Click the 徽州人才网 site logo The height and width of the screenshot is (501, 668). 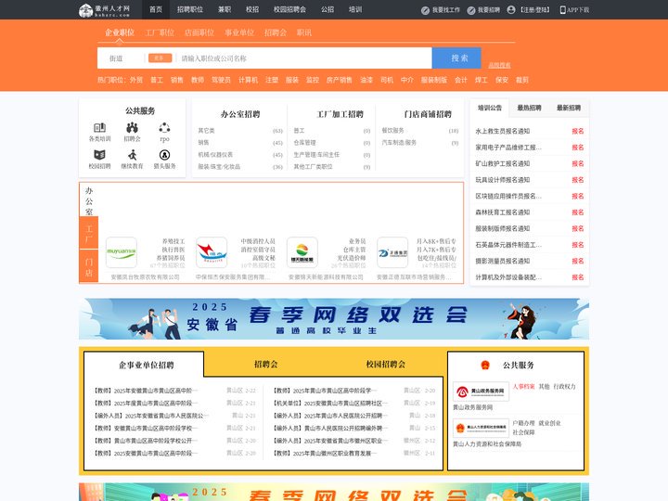[x=104, y=10]
